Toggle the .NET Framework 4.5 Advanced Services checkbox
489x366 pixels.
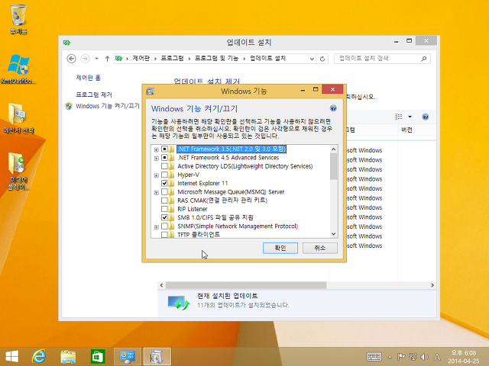(164, 158)
